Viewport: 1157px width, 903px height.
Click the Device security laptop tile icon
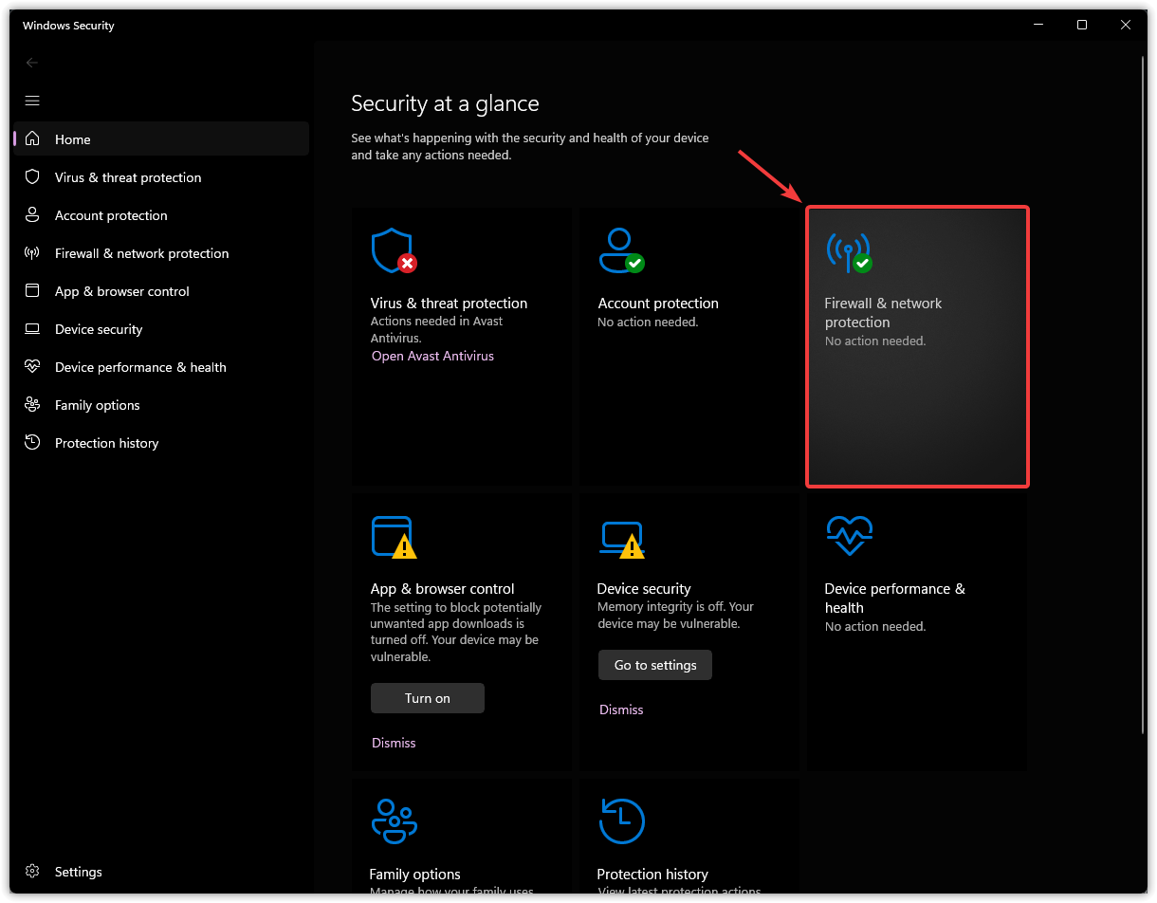point(621,538)
